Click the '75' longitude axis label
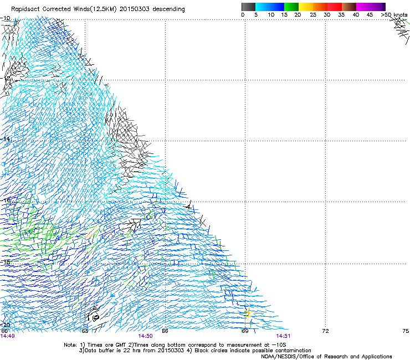Screen dimensions: 410x360 coord(406,331)
